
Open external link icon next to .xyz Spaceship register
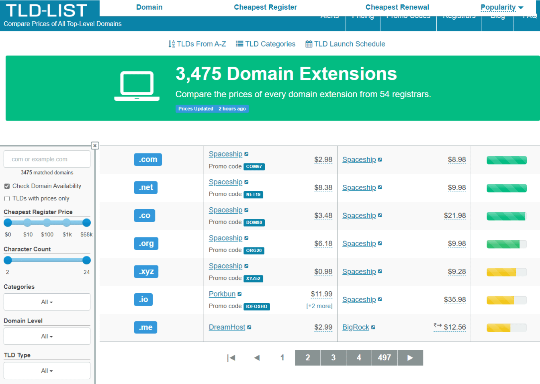click(x=247, y=266)
